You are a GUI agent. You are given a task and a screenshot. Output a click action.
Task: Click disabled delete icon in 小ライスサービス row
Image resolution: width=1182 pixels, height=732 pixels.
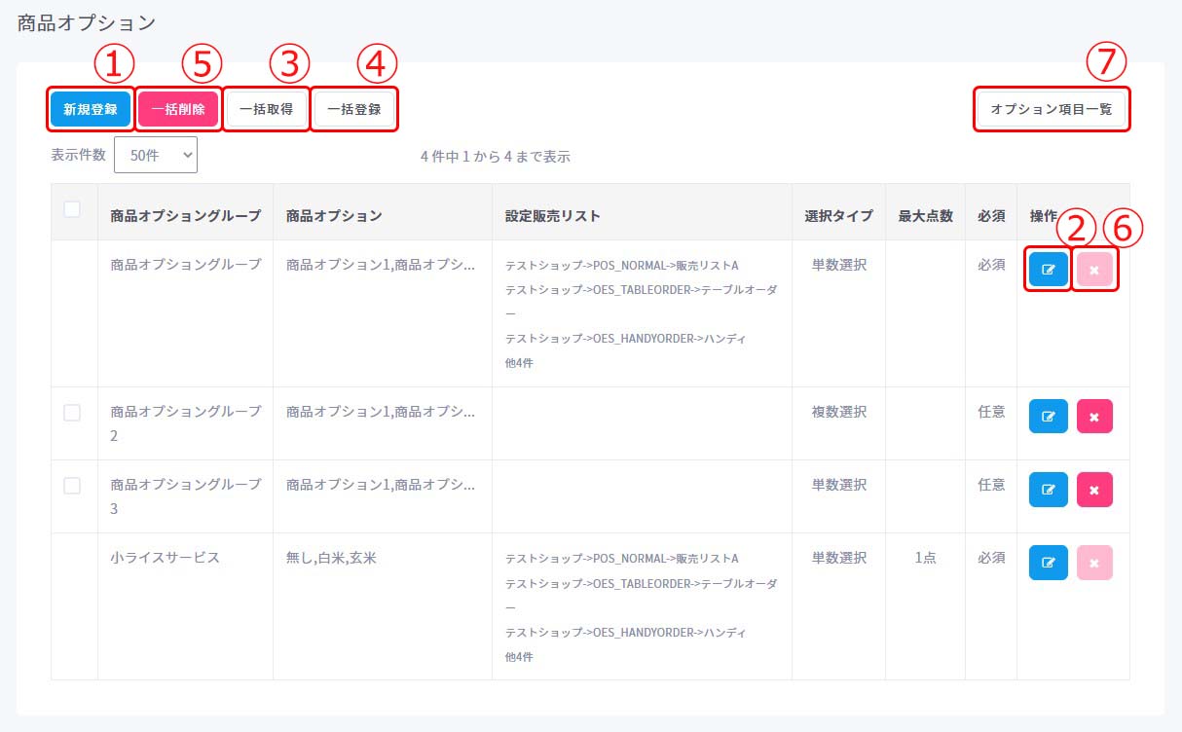[x=1094, y=562]
